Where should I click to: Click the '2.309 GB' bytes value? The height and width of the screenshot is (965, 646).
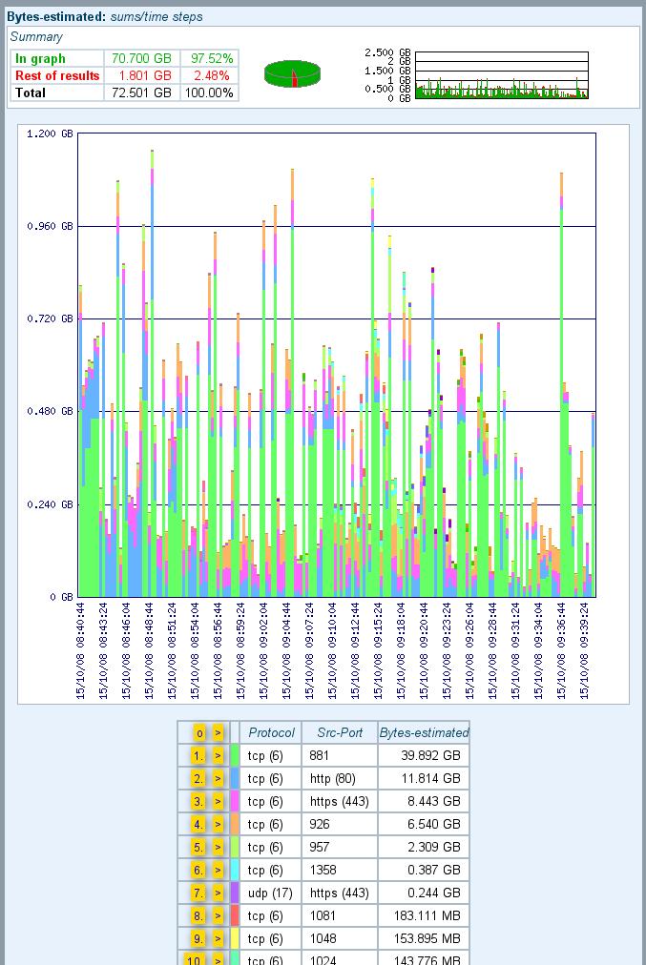434,848
